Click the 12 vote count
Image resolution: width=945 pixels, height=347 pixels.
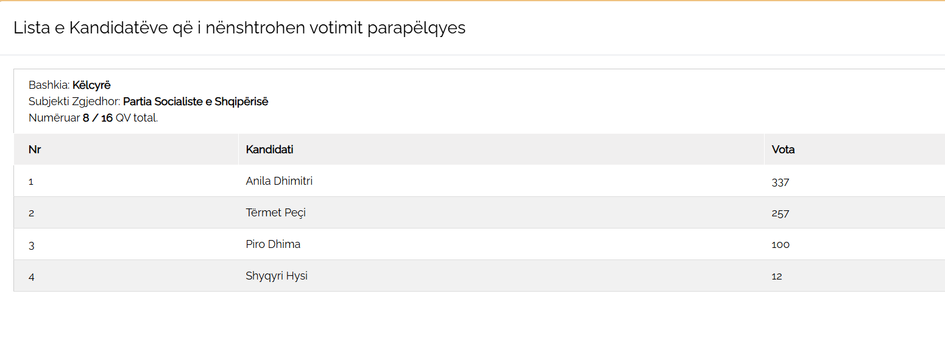pyautogui.click(x=776, y=277)
